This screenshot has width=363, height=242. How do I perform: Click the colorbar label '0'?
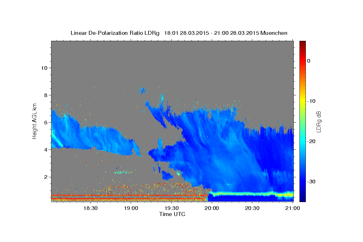click(x=309, y=61)
